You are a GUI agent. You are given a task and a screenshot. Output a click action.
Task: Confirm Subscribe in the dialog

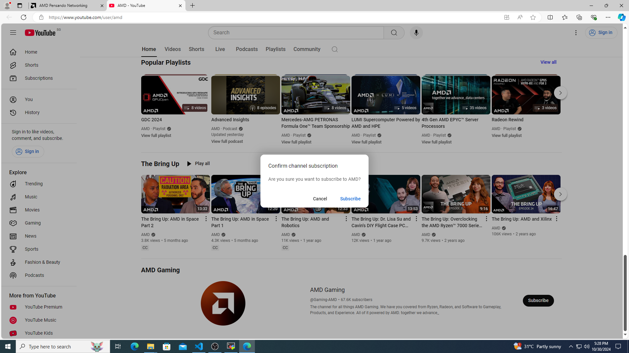click(x=350, y=199)
